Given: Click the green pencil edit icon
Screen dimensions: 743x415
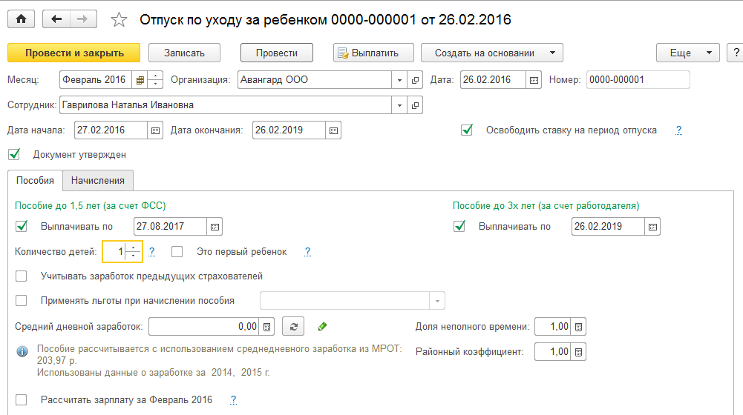Looking at the screenshot, I should 322,326.
